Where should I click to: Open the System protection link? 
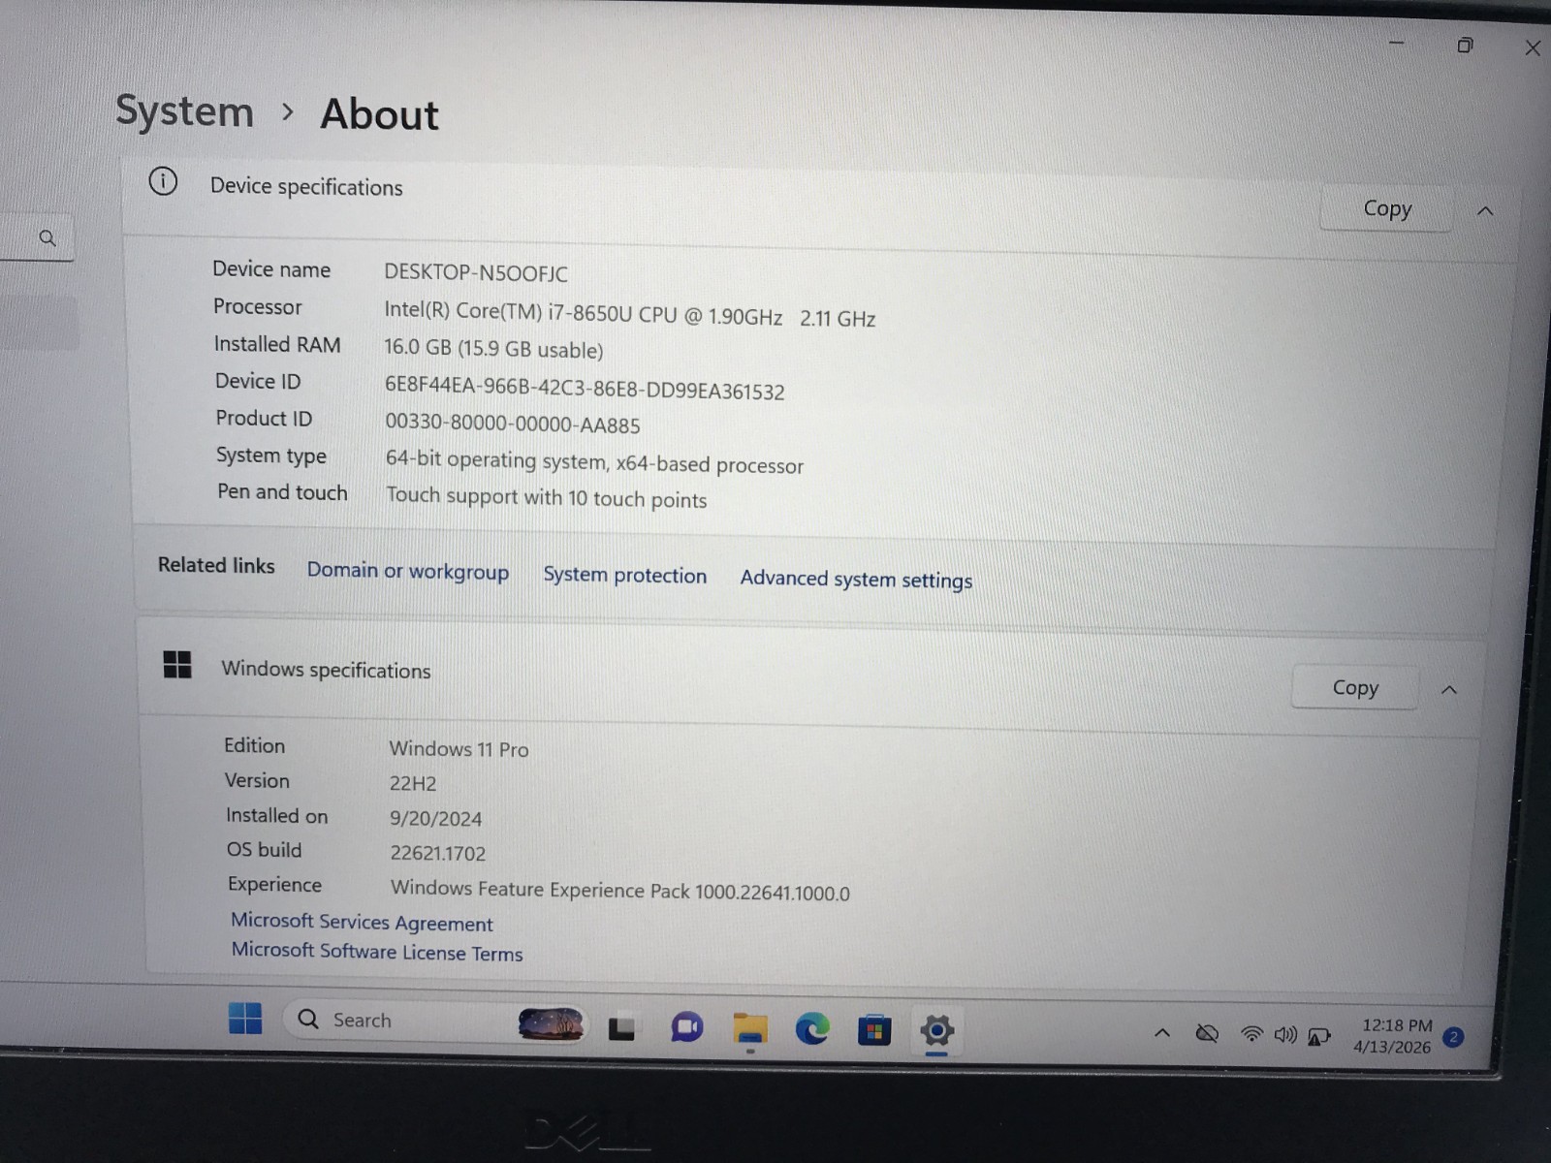(x=625, y=575)
